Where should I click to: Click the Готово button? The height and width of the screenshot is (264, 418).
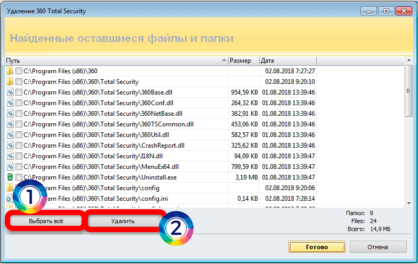(x=317, y=247)
